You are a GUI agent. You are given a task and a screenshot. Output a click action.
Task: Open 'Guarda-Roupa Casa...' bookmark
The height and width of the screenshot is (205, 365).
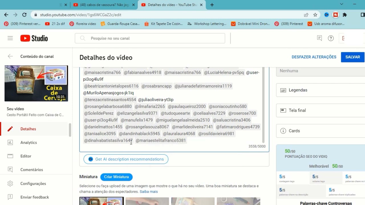tap(120, 24)
